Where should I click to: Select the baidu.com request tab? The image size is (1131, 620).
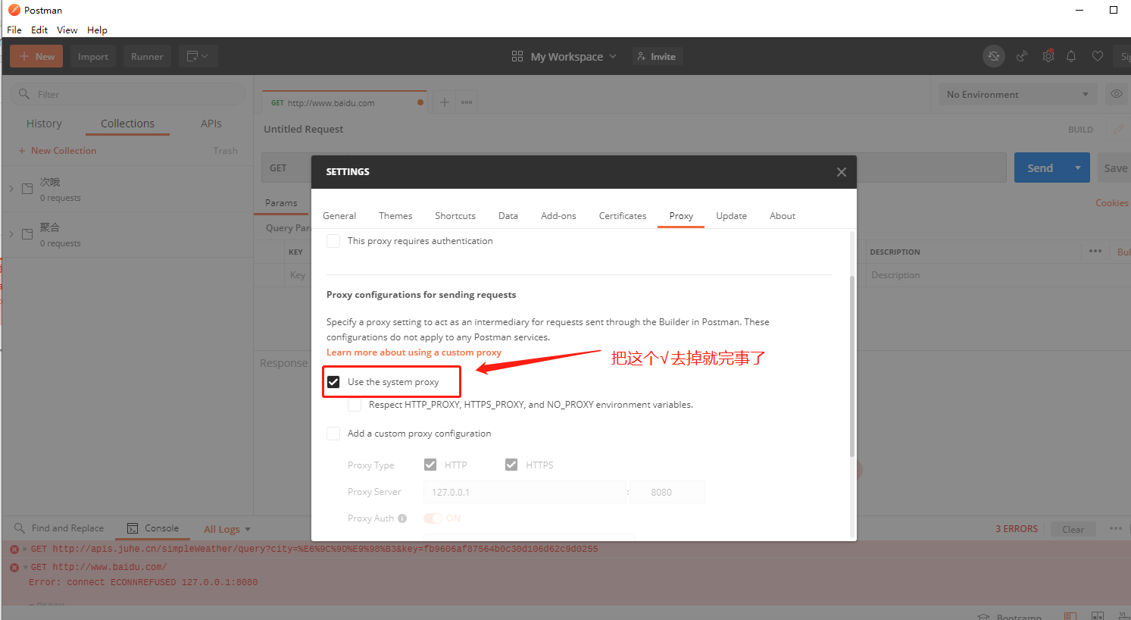345,102
